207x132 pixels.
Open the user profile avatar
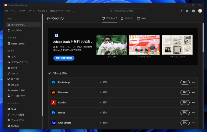(x=200, y=11)
